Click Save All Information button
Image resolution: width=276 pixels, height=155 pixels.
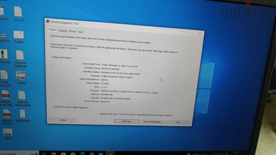point(152,122)
